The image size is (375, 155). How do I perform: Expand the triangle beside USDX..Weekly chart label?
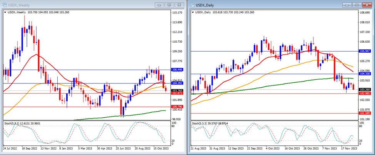pyautogui.click(x=5, y=12)
